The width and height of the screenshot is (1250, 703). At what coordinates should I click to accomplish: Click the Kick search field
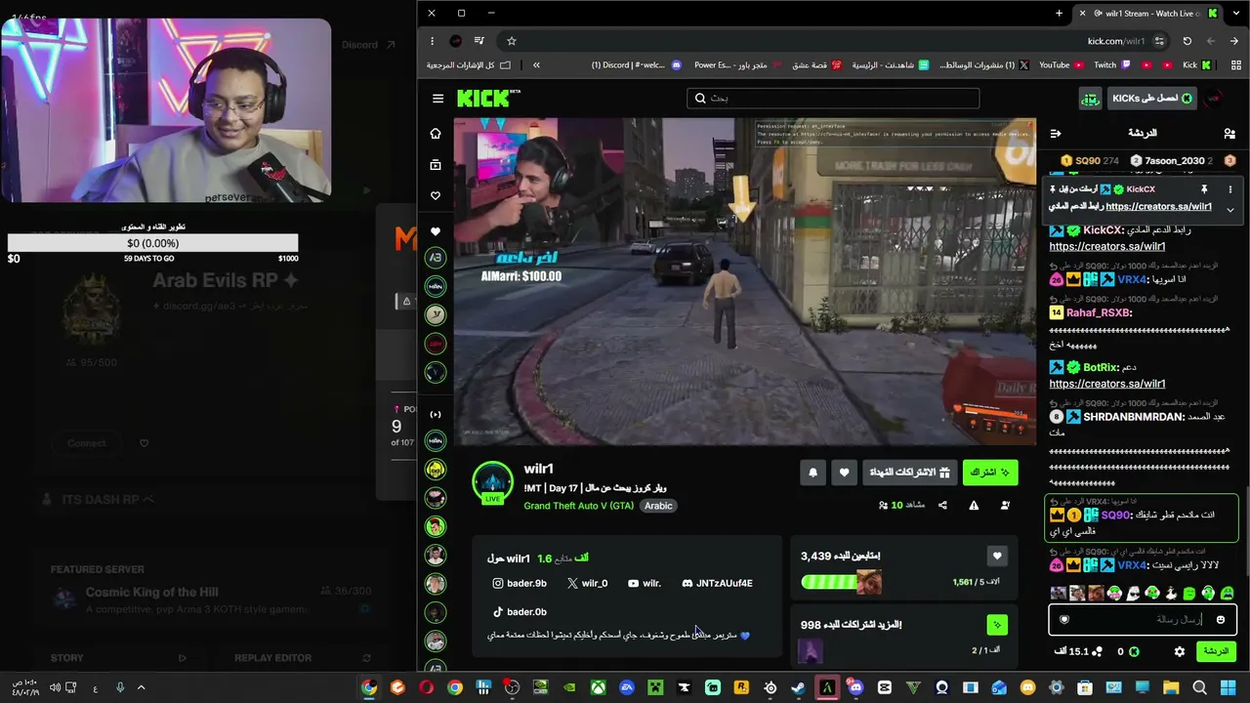[833, 98]
